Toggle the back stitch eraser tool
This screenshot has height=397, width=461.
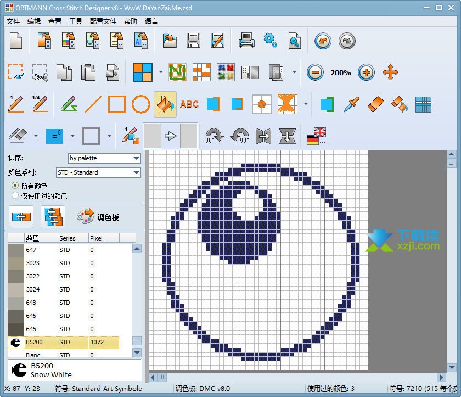click(x=15, y=136)
